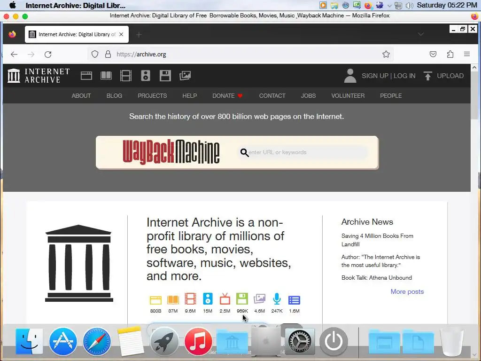
Task: Open the HELP menu item
Action: 190,96
